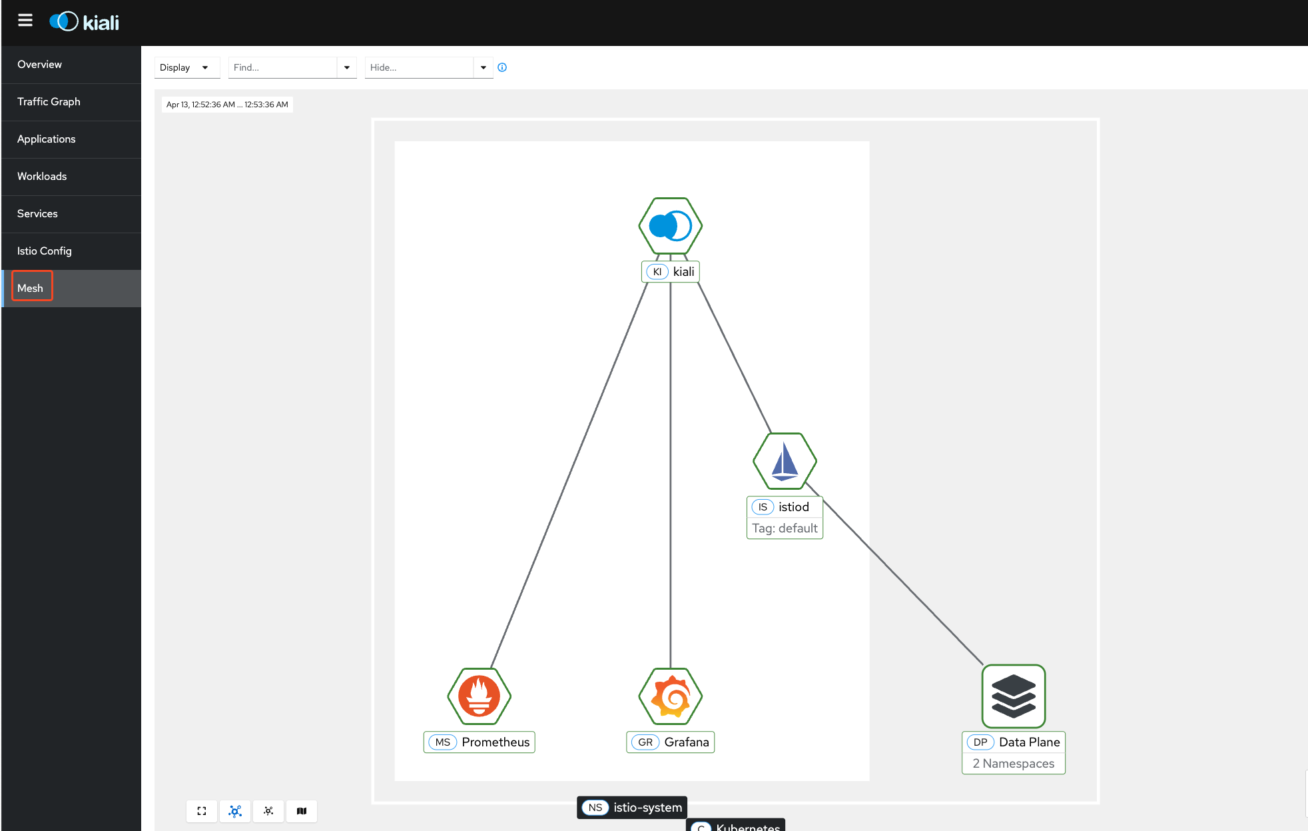The width and height of the screenshot is (1308, 831).
Task: Click the Kiali logo in header
Action: pyautogui.click(x=85, y=22)
